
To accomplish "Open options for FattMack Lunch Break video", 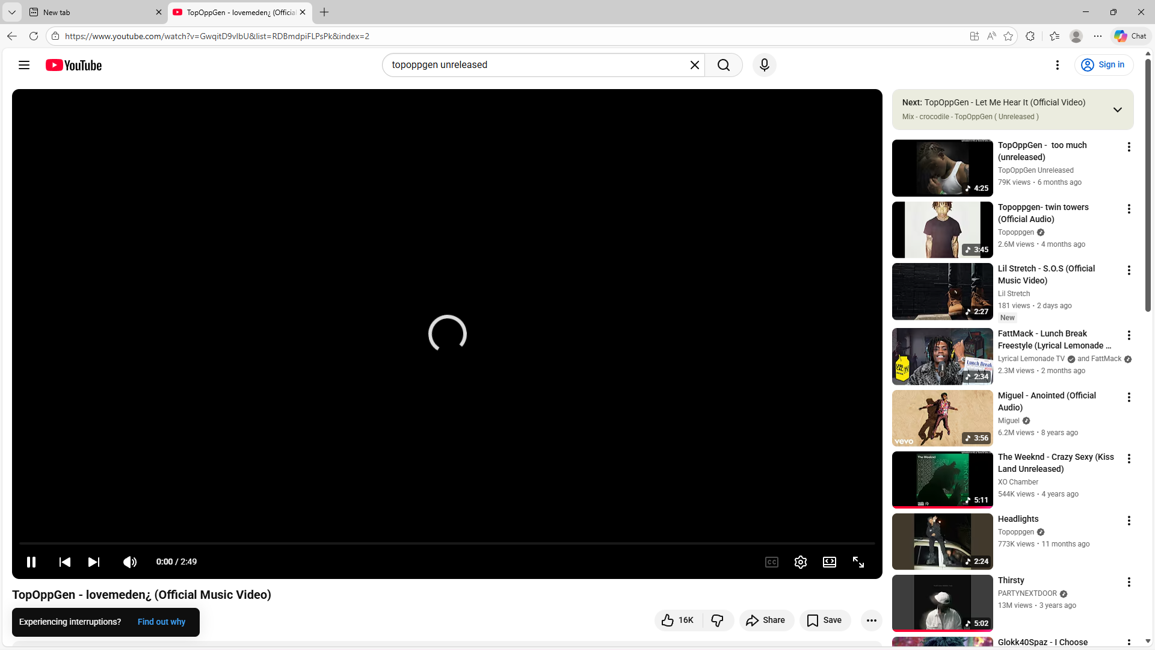I will pos(1129,335).
